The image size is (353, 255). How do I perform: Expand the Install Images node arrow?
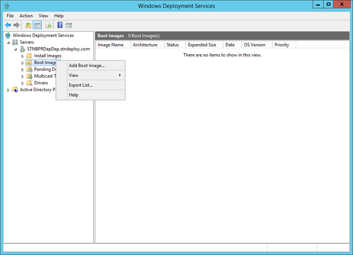(x=23, y=56)
